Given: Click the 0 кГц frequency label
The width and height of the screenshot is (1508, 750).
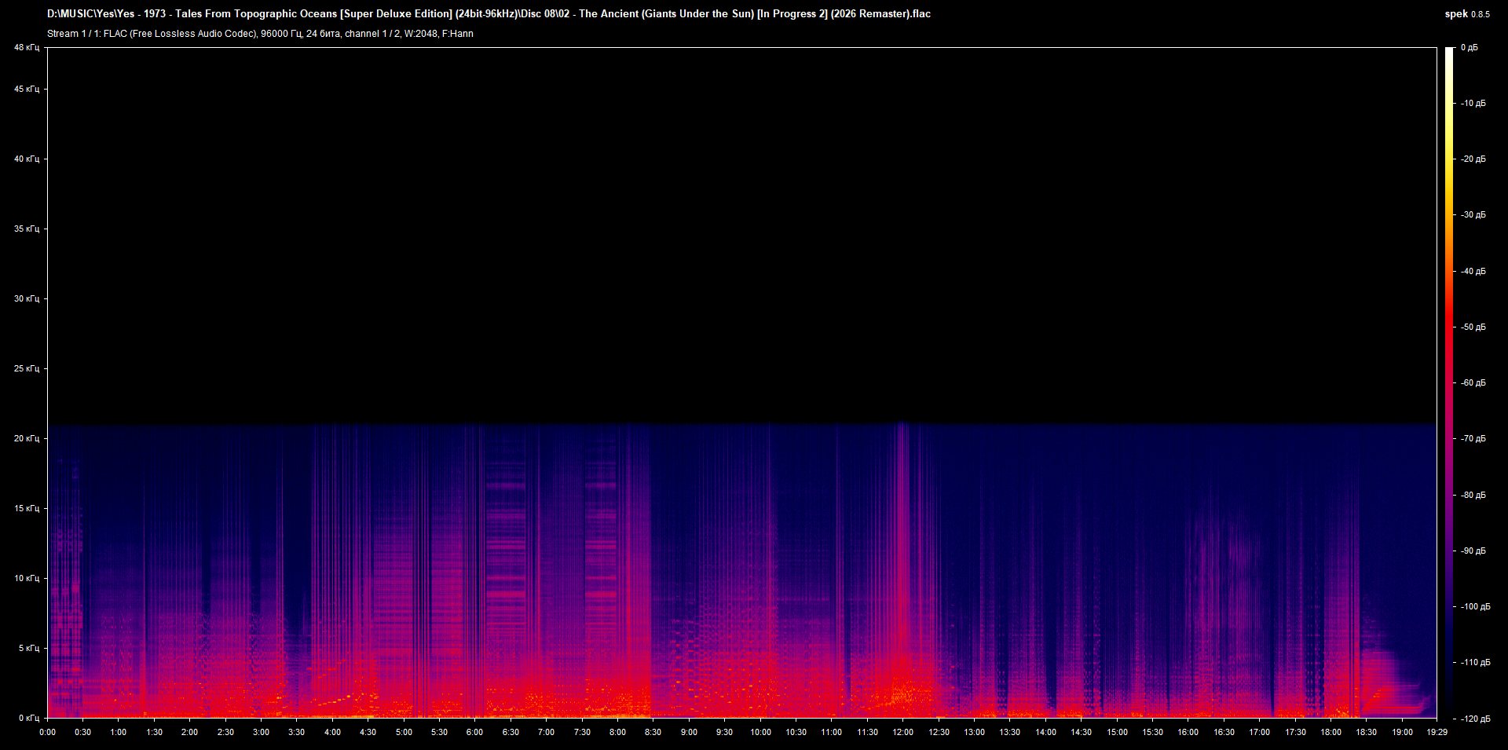Looking at the screenshot, I should point(29,718).
